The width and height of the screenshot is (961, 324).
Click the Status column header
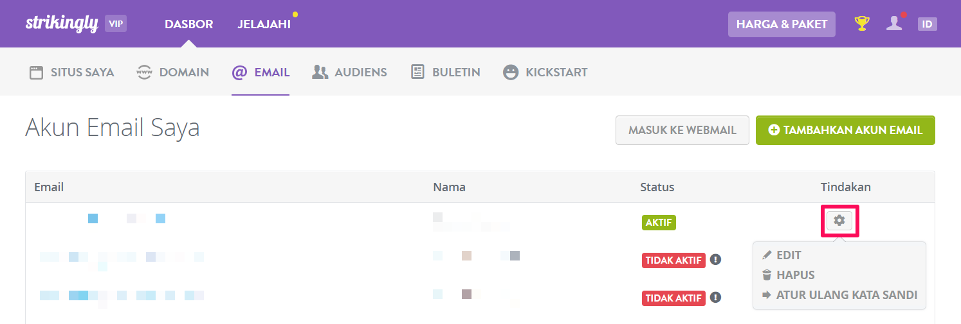[x=657, y=187]
